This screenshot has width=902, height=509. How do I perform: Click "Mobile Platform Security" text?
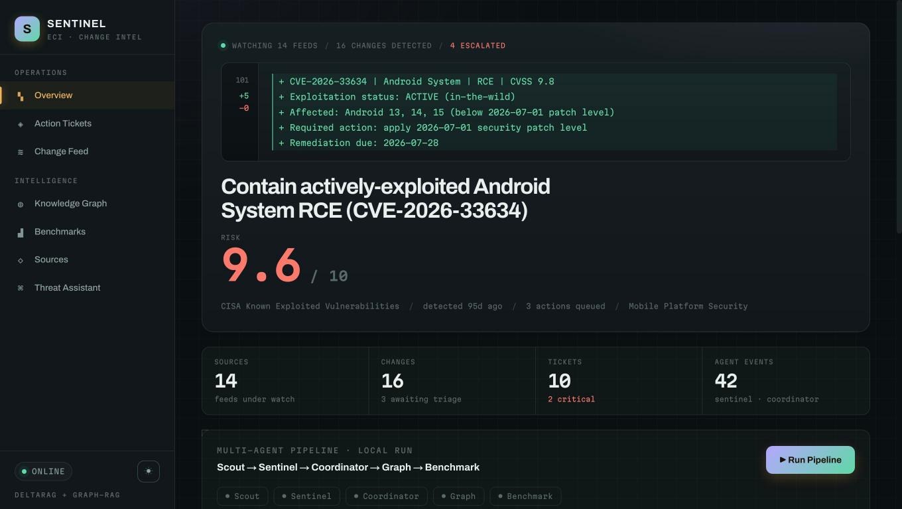click(x=688, y=306)
